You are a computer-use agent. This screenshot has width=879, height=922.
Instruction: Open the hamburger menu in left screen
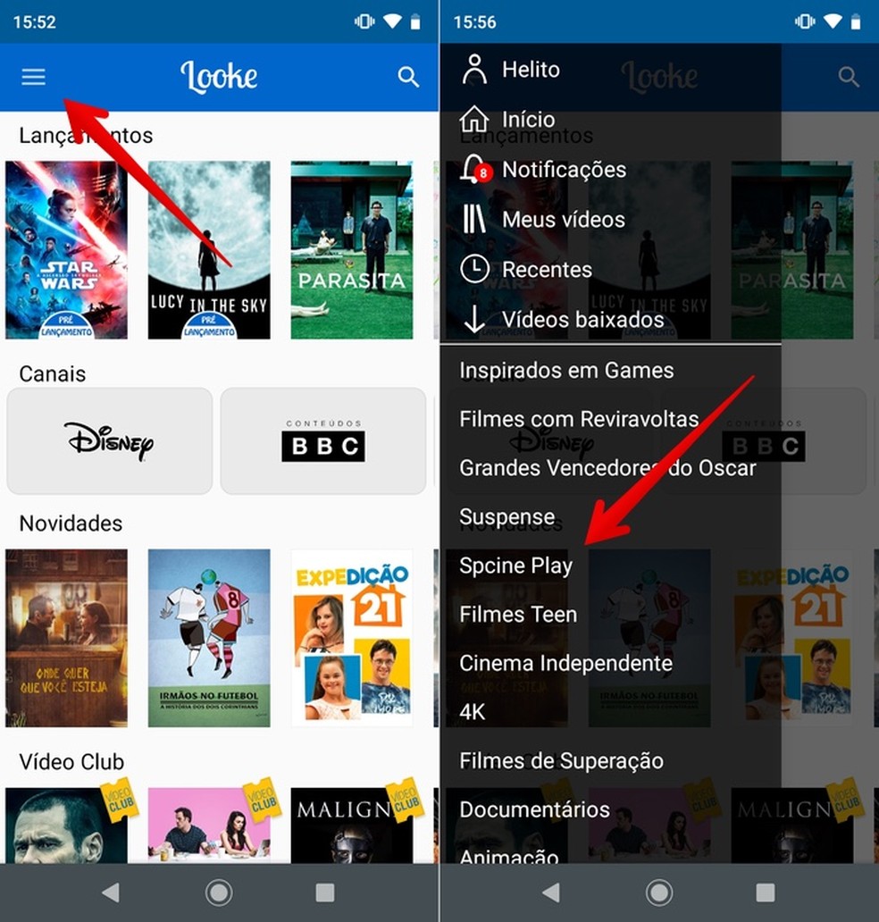click(x=34, y=77)
